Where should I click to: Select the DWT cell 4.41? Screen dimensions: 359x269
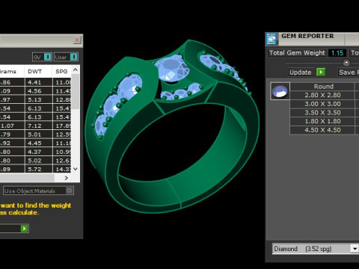pyautogui.click(x=38, y=82)
